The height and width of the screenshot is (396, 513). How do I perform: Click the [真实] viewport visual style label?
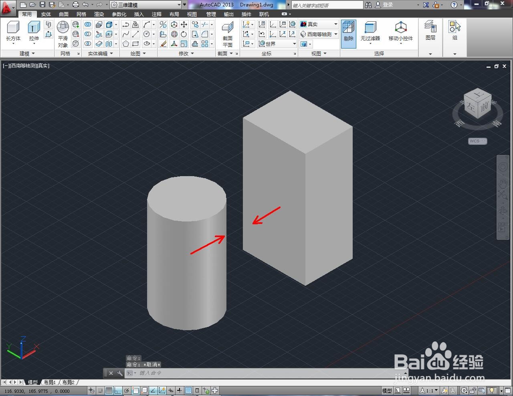[x=43, y=65]
